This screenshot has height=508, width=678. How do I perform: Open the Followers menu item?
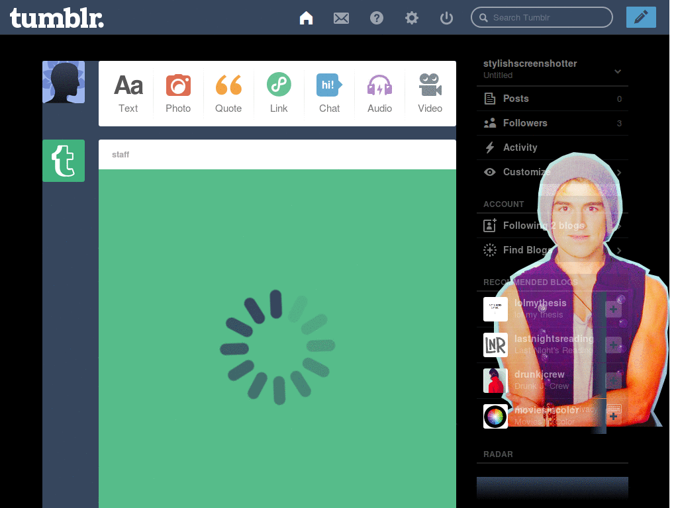[x=552, y=123]
